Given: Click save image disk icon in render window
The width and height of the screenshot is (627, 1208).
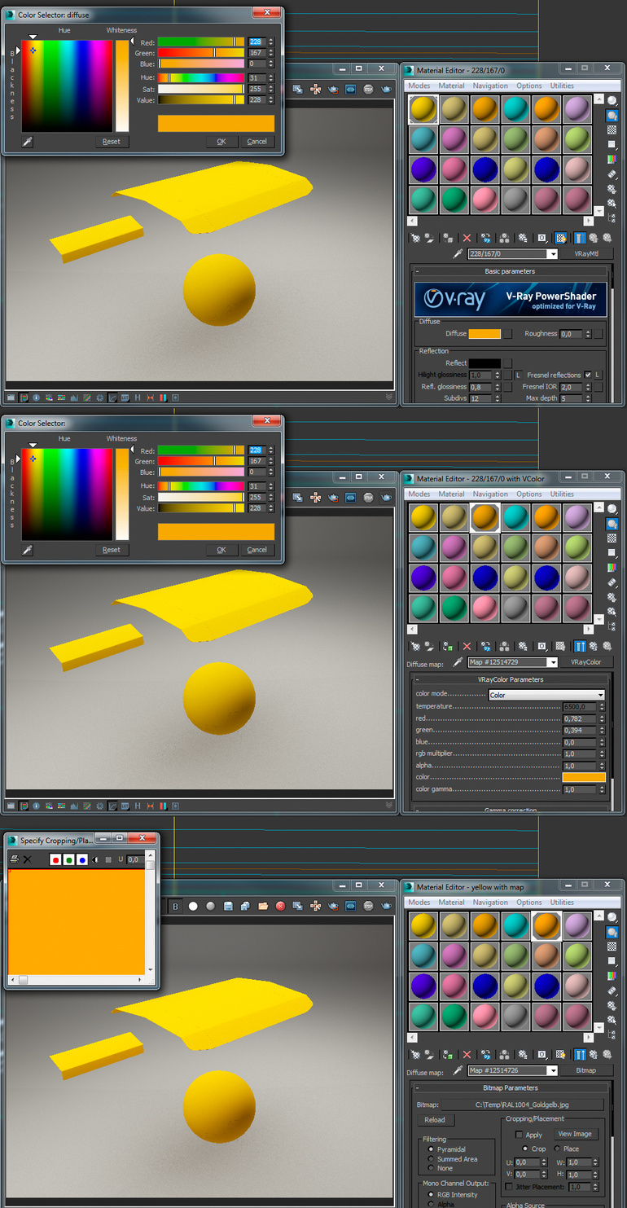Looking at the screenshot, I should 229,907.
